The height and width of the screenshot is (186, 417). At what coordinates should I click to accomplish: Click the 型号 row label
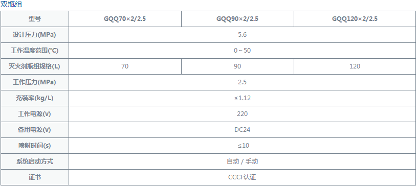tap(35, 19)
